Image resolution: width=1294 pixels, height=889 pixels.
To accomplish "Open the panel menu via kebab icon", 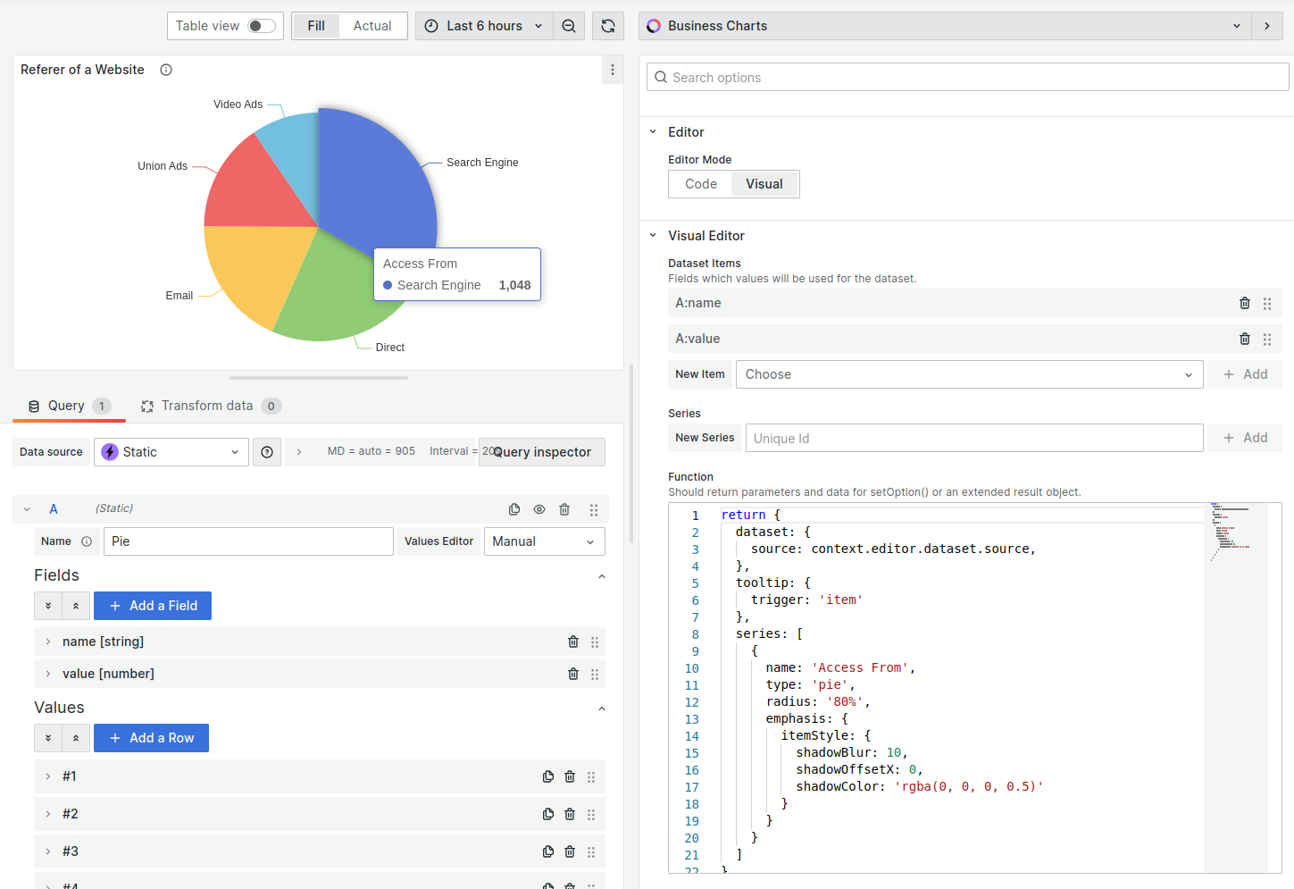I will coord(613,69).
